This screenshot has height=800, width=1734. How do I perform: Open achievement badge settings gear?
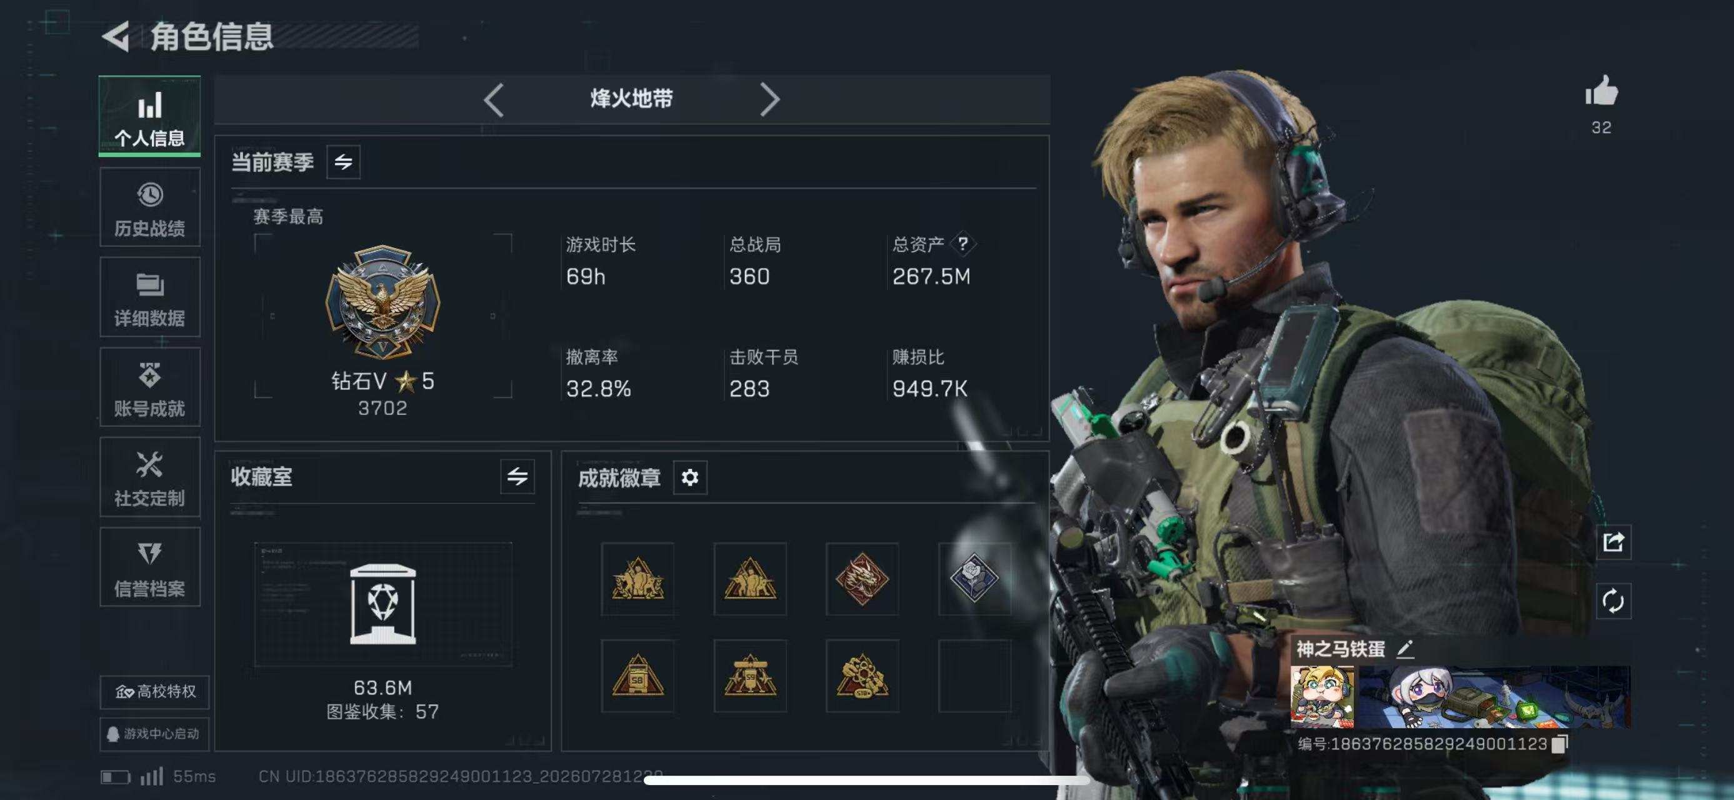(690, 477)
